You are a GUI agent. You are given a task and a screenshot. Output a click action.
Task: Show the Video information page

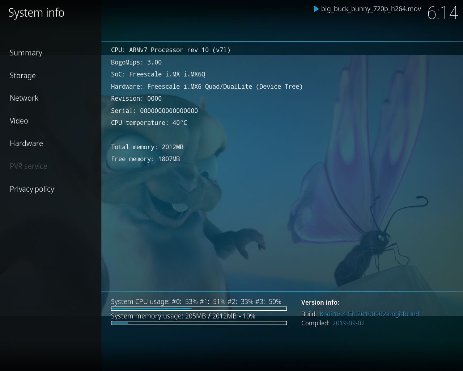point(19,121)
